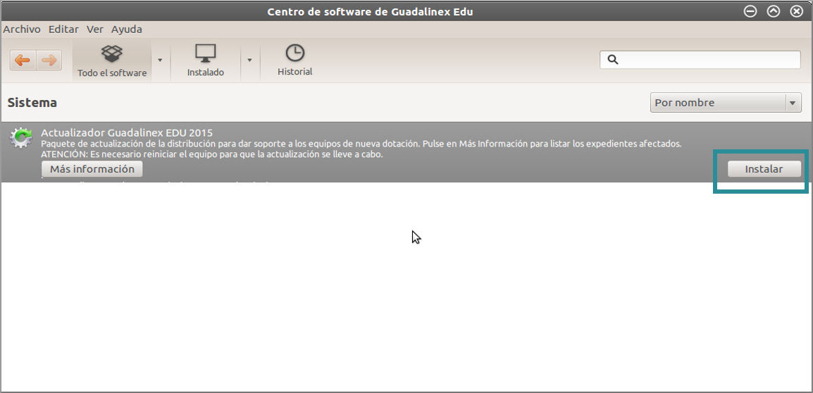This screenshot has height=393, width=813.
Task: Click the Más información button
Action: point(92,169)
